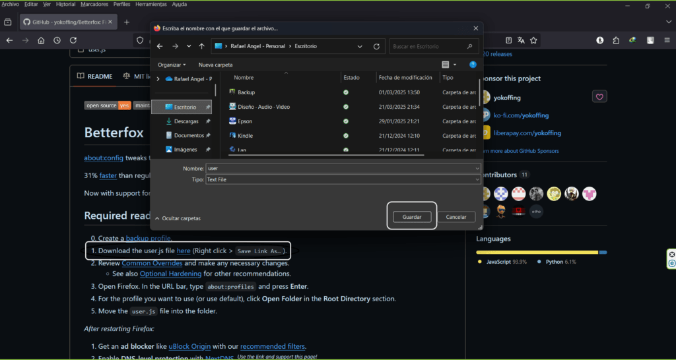Open the Herramientas menu
676x360 pixels.
[x=151, y=4]
